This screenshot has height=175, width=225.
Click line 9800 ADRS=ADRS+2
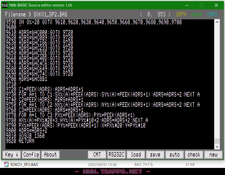click(27, 130)
